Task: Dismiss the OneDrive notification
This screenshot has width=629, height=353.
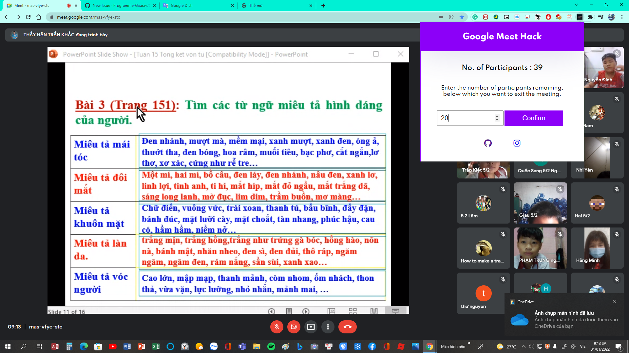Action: pos(615,302)
